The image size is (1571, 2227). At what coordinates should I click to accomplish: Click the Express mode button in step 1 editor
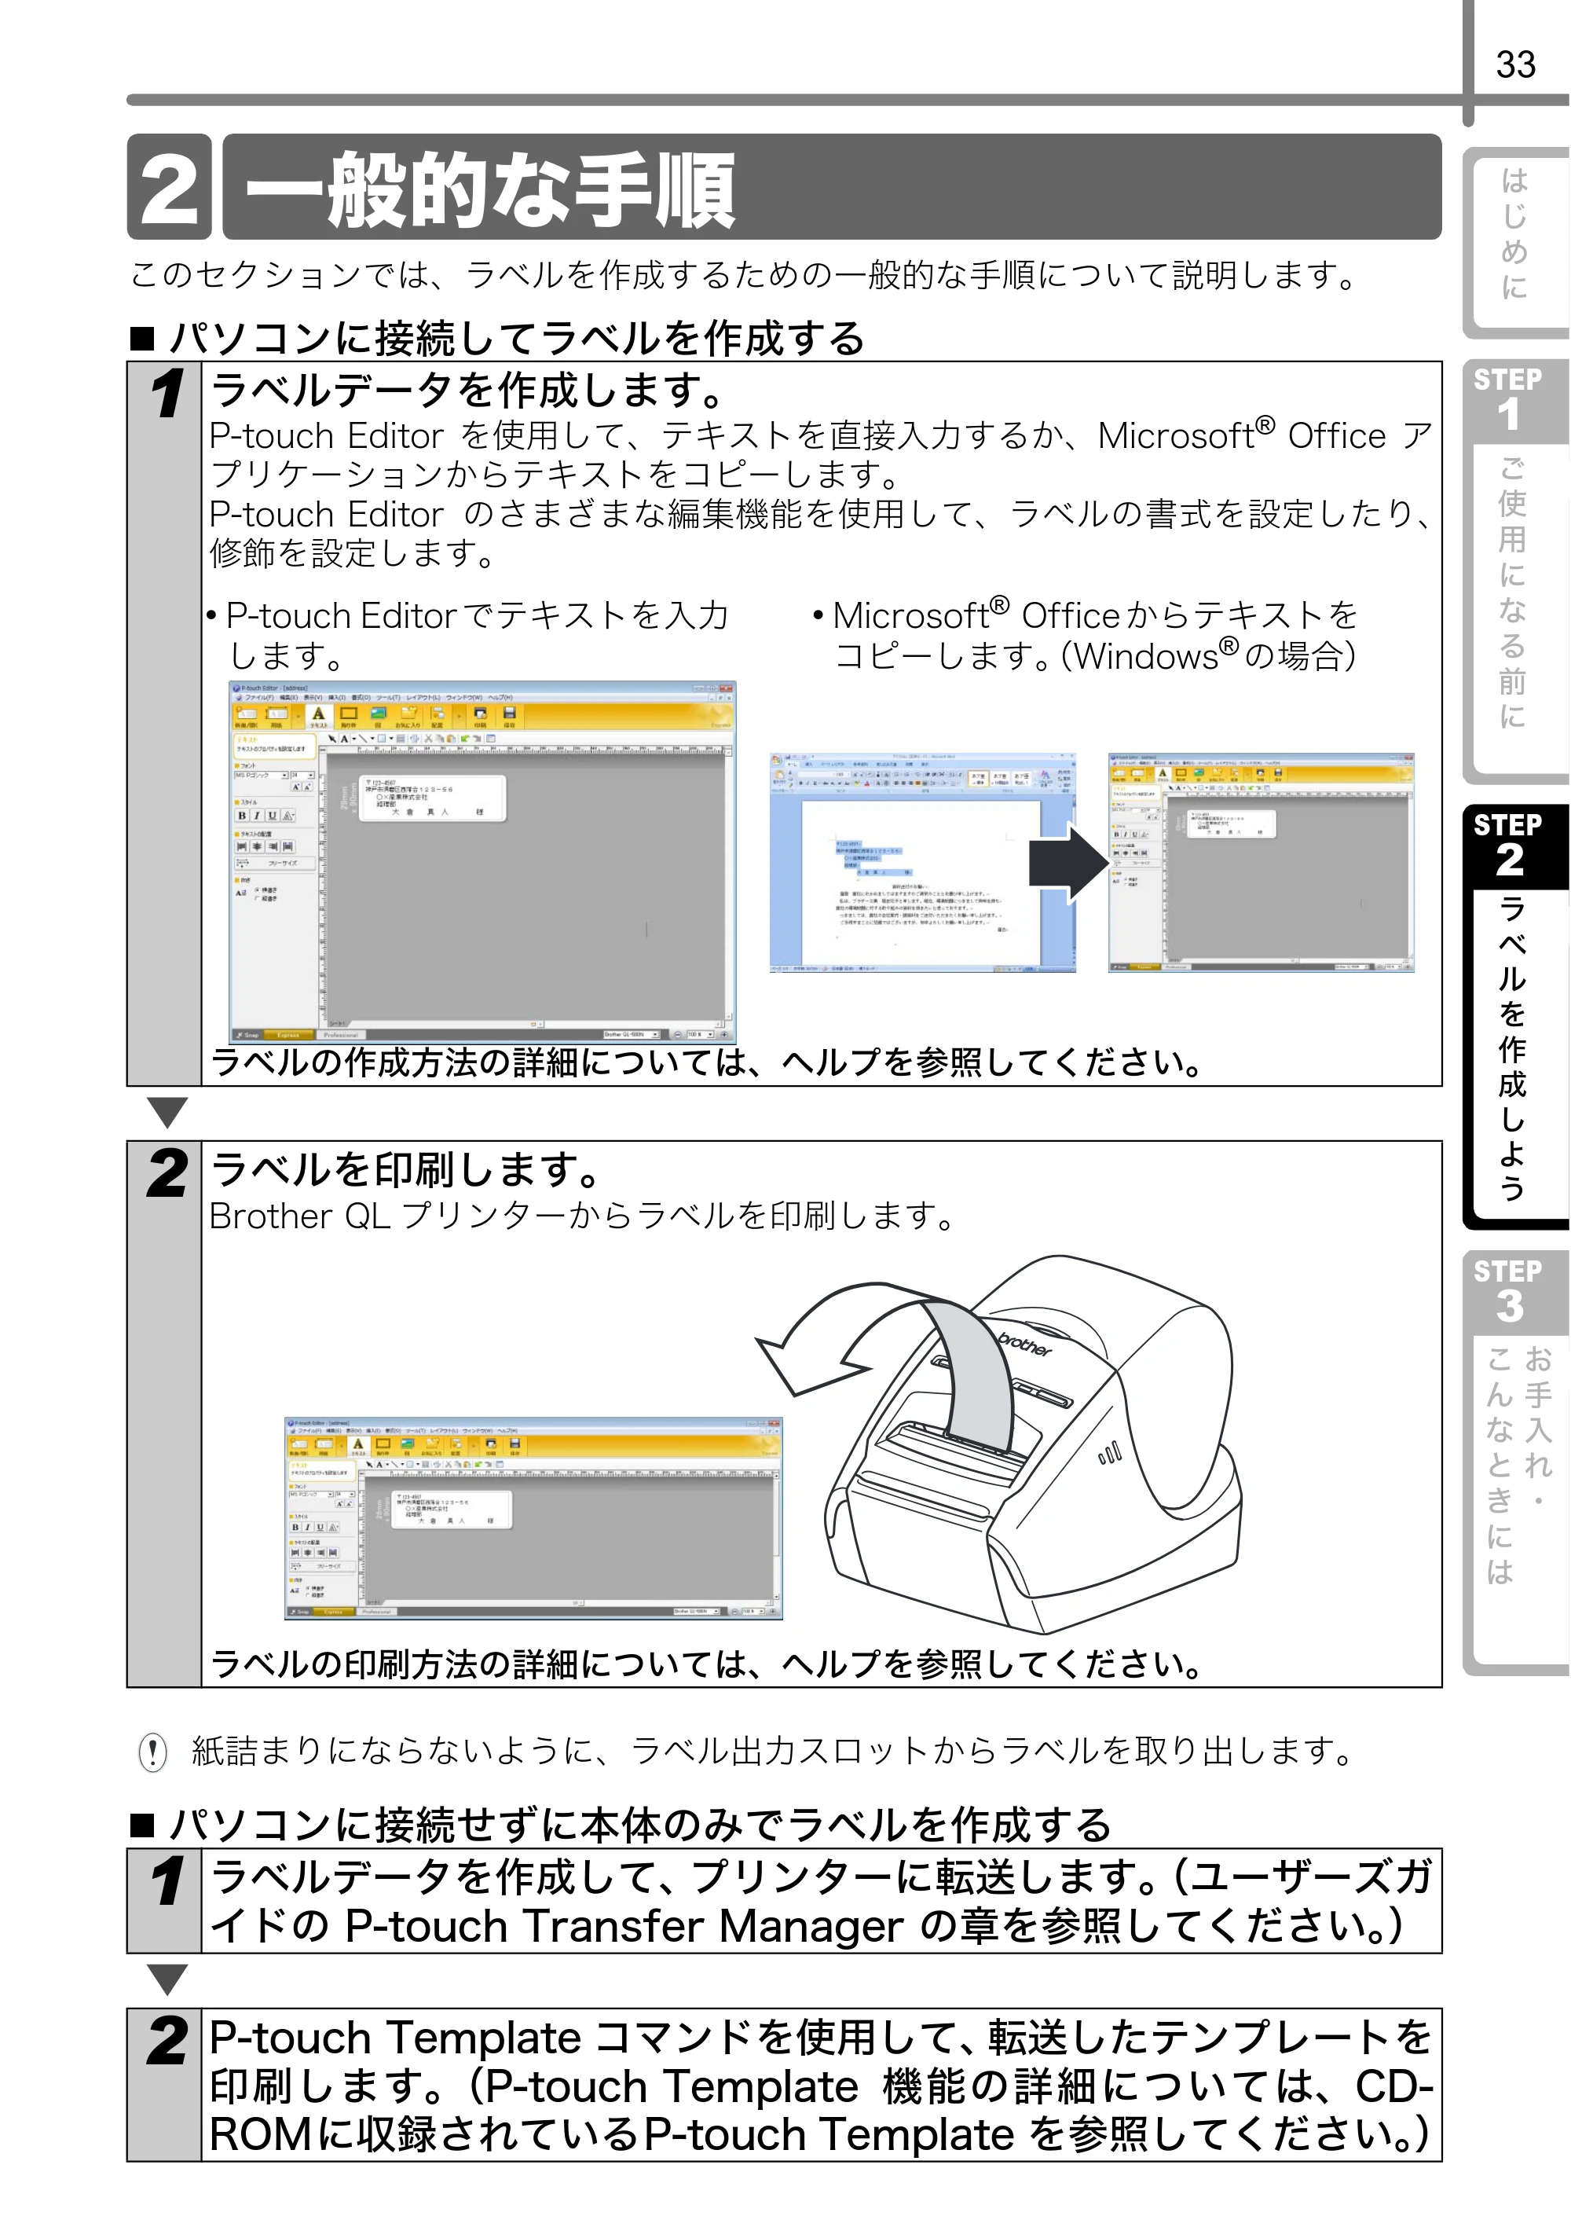point(288,1035)
